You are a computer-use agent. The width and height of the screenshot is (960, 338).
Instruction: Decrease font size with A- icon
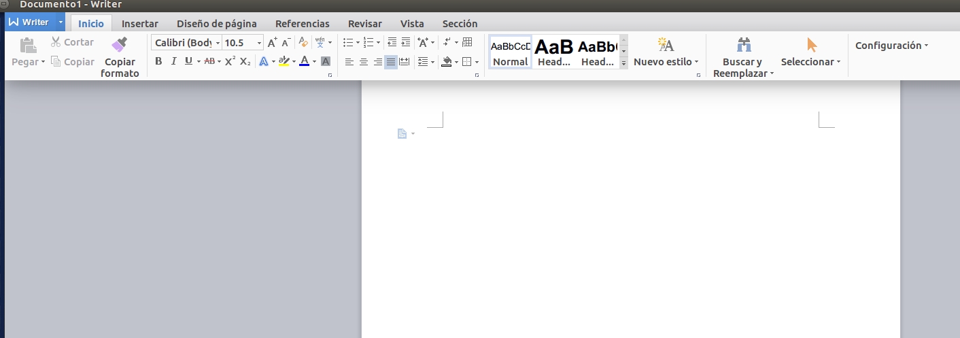[286, 43]
